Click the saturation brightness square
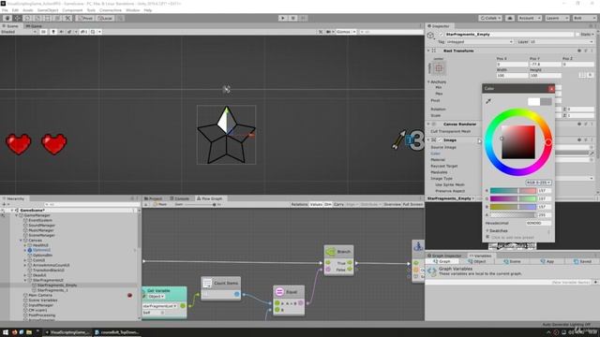 pos(518,142)
